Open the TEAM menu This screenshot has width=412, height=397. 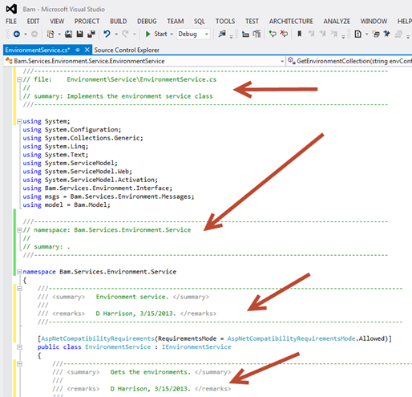click(x=176, y=21)
